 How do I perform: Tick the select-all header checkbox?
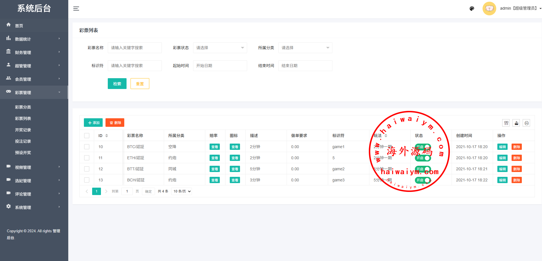click(87, 136)
